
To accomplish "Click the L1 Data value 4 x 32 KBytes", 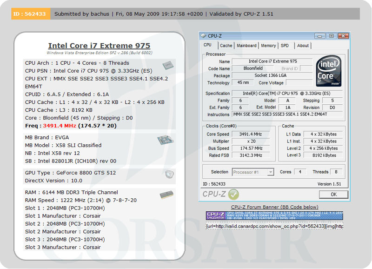I will (323, 134).
